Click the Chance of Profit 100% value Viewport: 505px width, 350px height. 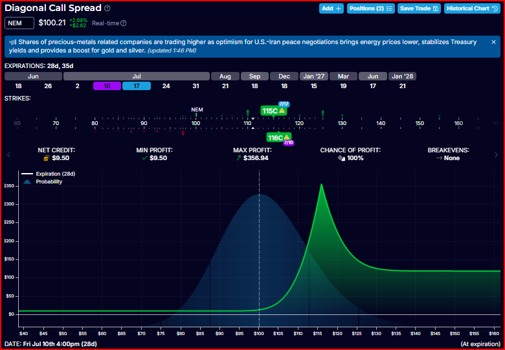[355, 158]
